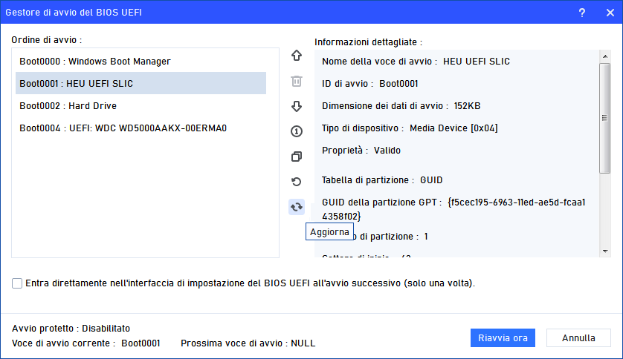
Task: Click the GUID partition GPT text
Action: (x=453, y=208)
